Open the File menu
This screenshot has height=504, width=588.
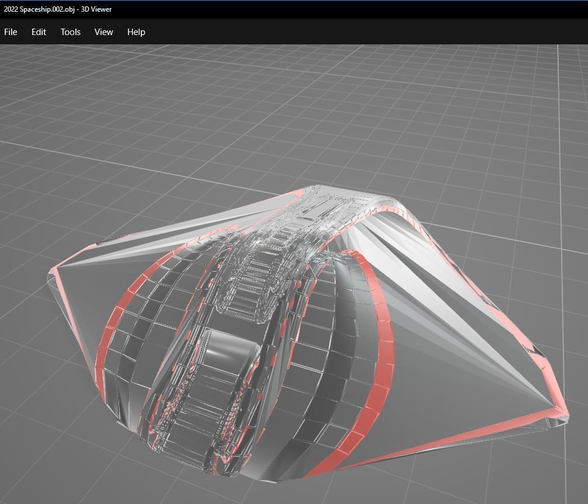11,32
